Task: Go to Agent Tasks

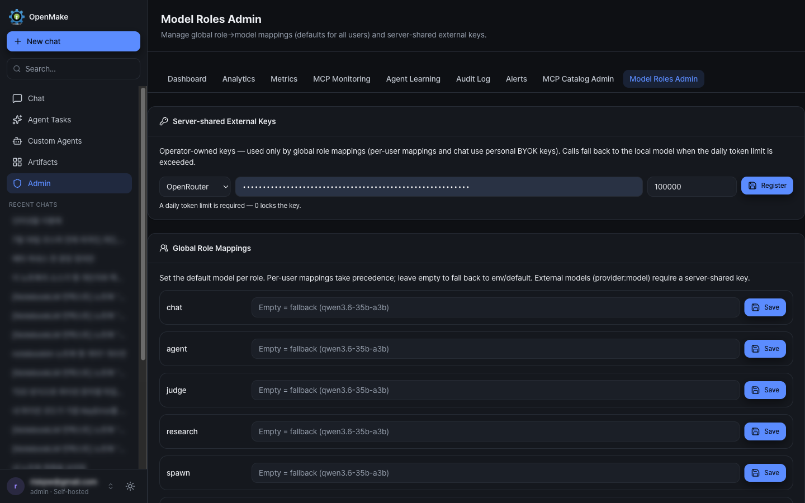Action: click(x=69, y=120)
